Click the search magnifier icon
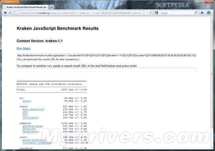This screenshot has width=215, height=151. coord(196,13)
